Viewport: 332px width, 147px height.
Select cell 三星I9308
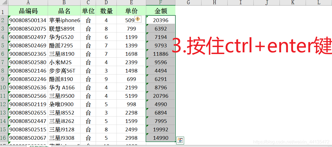(64, 138)
